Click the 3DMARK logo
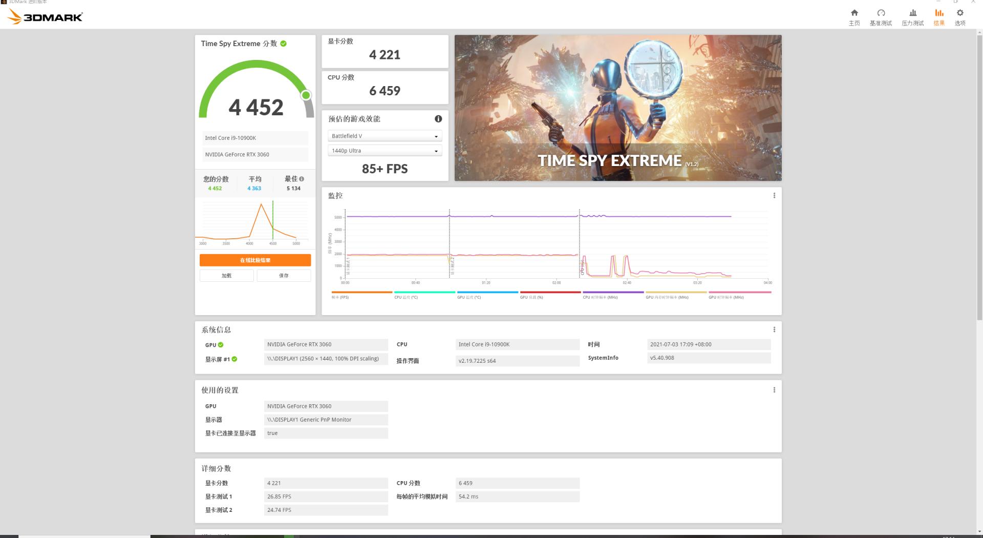Viewport: 983px width, 538px height. pos(45,16)
